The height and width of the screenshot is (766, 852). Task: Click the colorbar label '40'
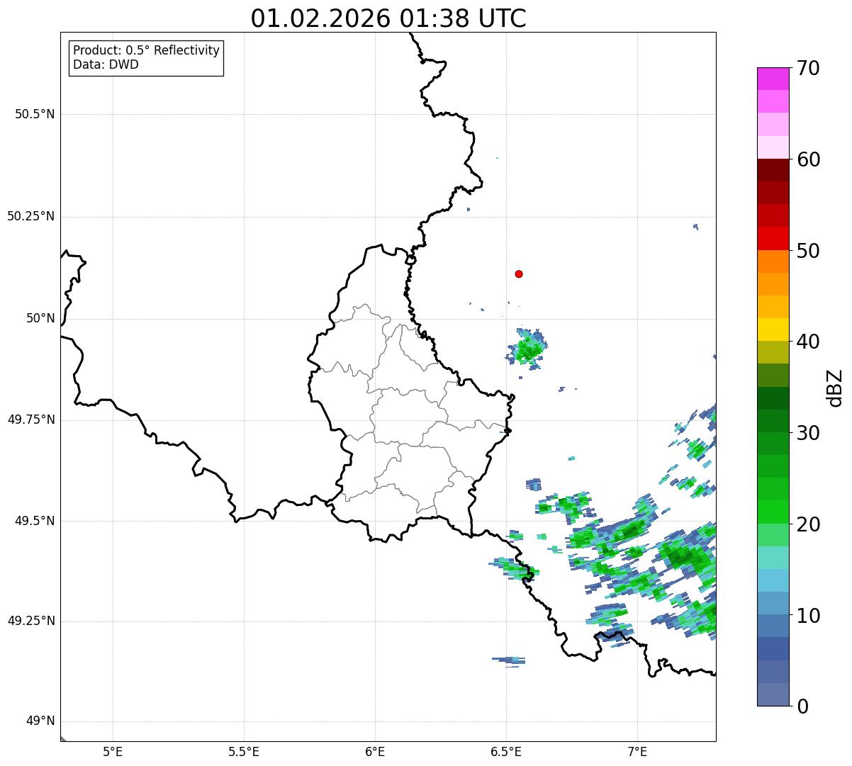coord(808,342)
